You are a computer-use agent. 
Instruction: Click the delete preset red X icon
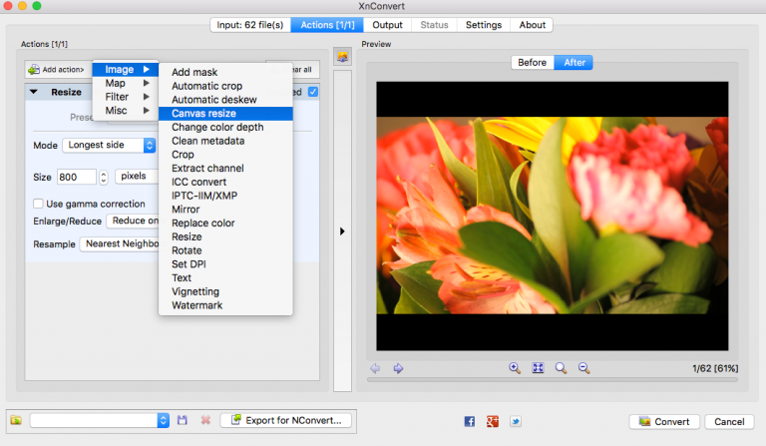click(205, 421)
